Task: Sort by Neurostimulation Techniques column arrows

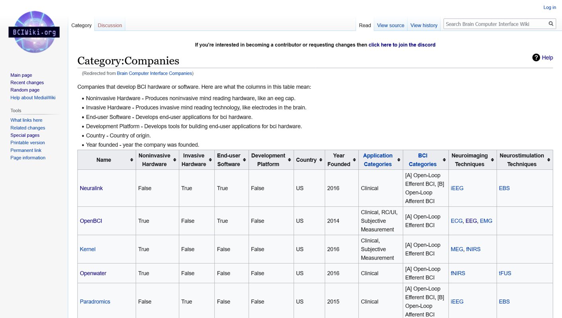Action: pos(548,160)
